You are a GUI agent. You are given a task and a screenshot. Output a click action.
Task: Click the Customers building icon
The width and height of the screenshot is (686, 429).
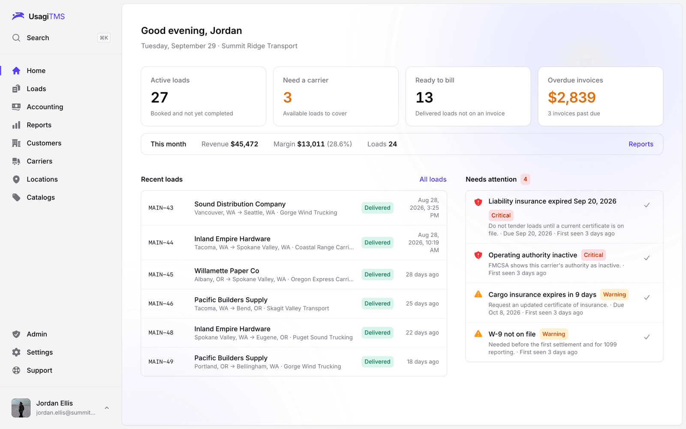coord(16,143)
